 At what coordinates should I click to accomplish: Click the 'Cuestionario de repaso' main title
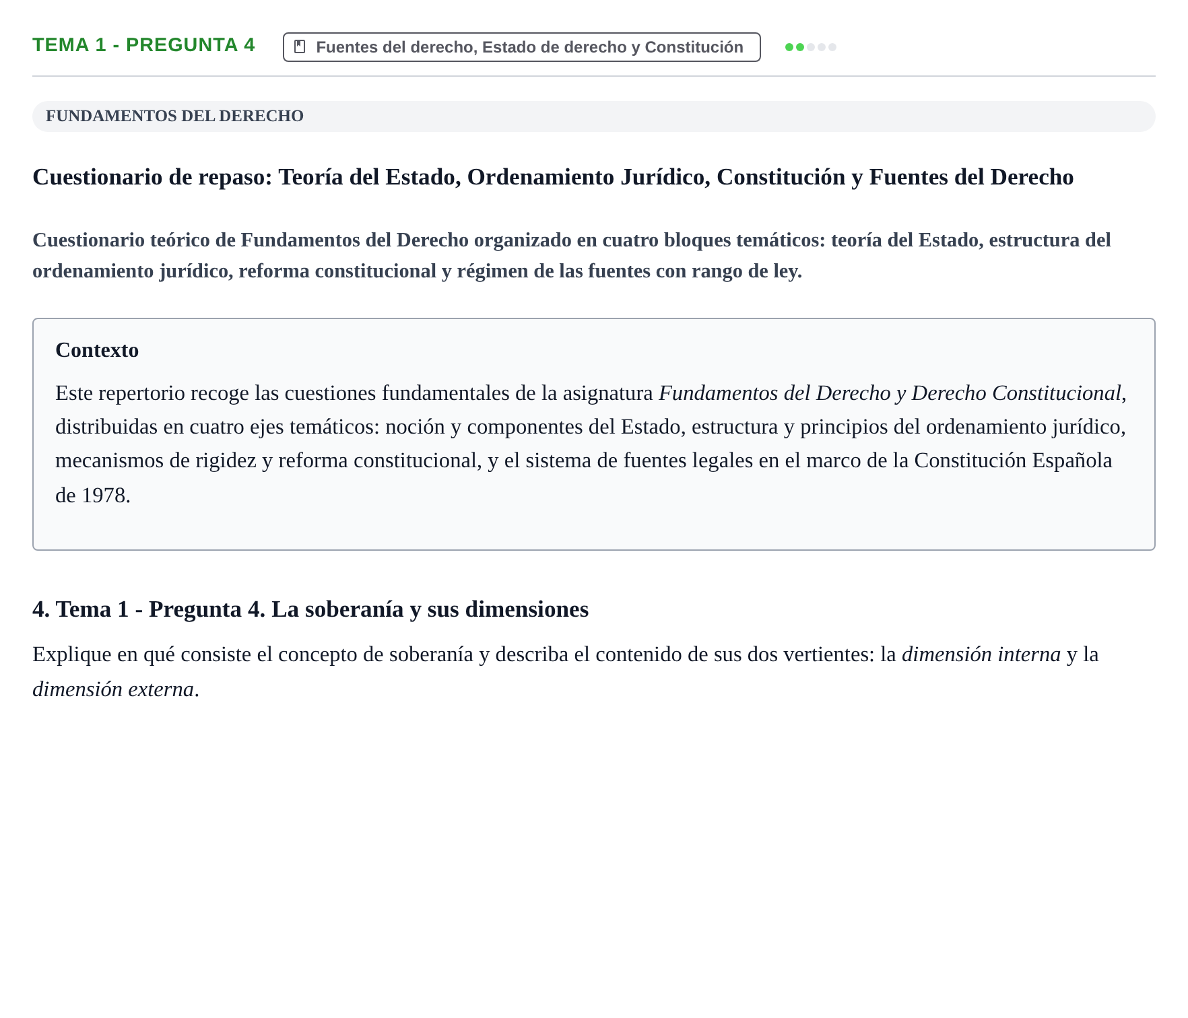[553, 177]
